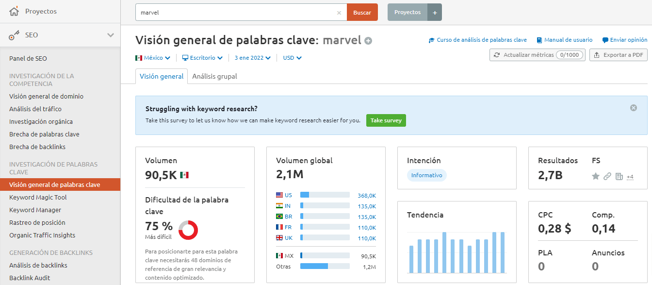The width and height of the screenshot is (652, 285).
Task: Dismiss the keyword research survey banner
Action: tap(634, 108)
